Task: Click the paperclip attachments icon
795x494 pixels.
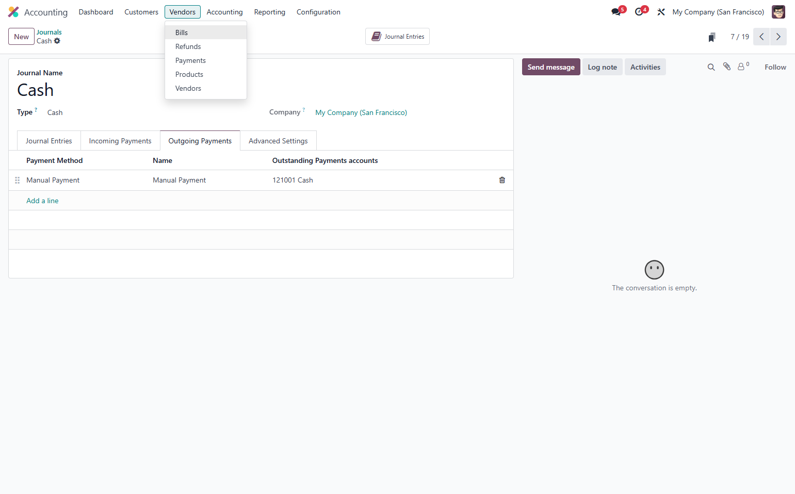Action: (727, 67)
